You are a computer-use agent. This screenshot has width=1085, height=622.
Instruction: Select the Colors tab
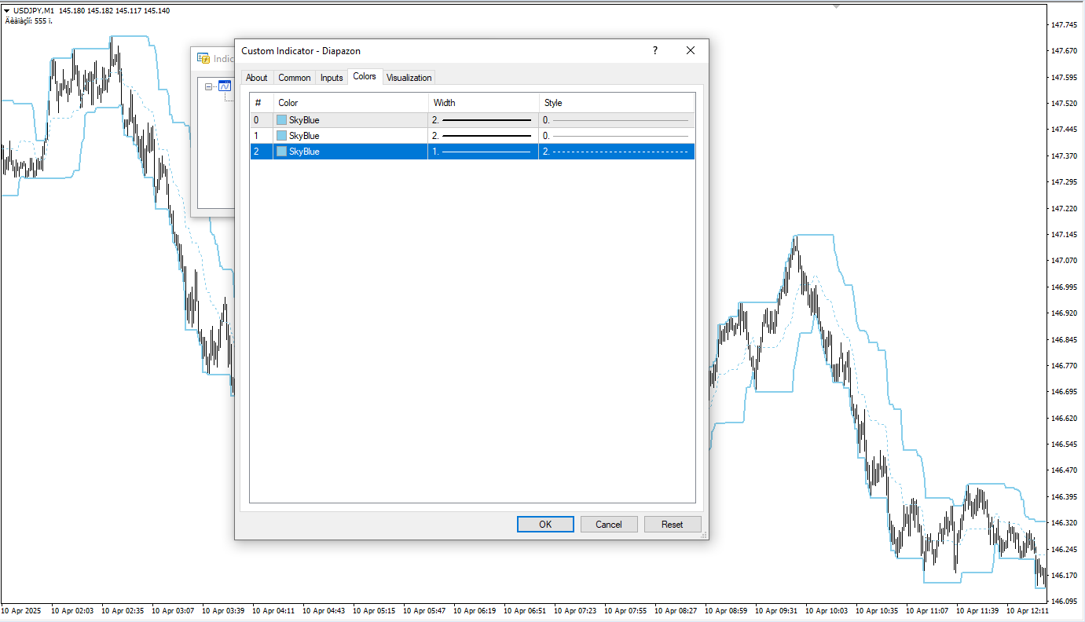click(365, 76)
